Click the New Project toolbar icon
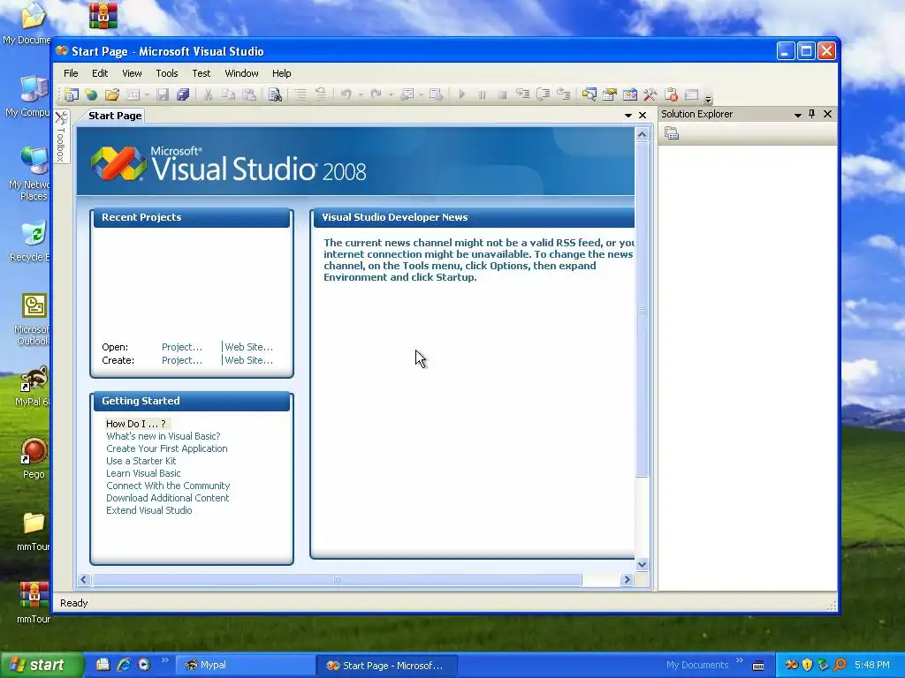This screenshot has width=905, height=678. [72, 94]
